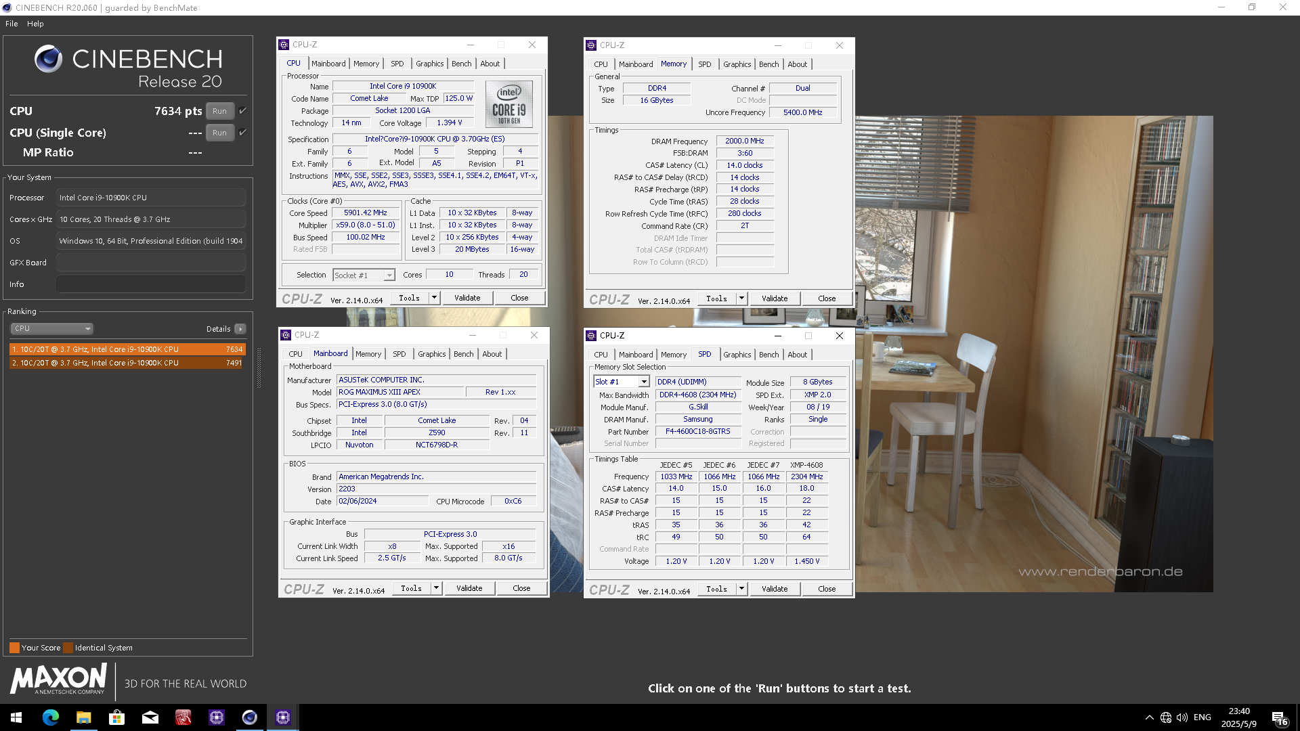Image resolution: width=1300 pixels, height=731 pixels.
Task: Click CPU-Z icon in Mainboard window title bar
Action: coord(286,335)
